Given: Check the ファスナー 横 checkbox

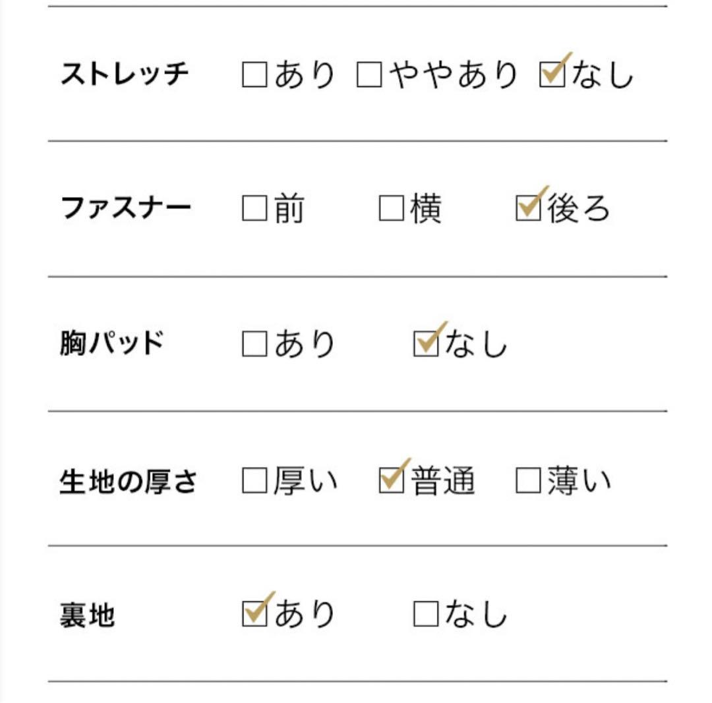Looking at the screenshot, I should pyautogui.click(x=392, y=208).
